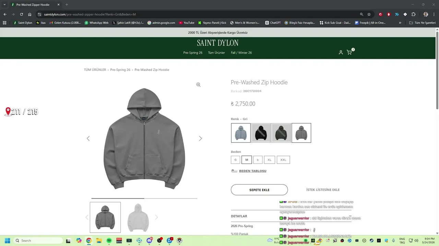Open the Beden Tablosu size chart link
Image resolution: width=439 pixels, height=246 pixels.
(252, 171)
